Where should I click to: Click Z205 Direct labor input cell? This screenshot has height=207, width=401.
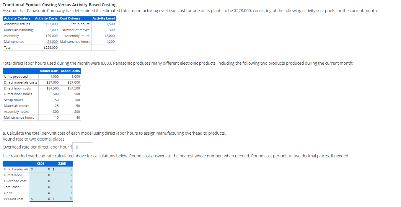tap(62, 175)
